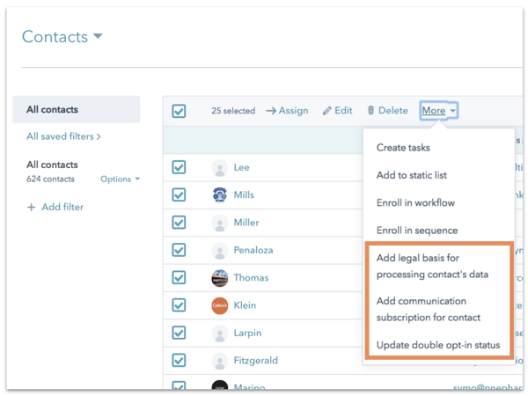This screenshot has width=528, height=396.
Task: Open the Penaloza contact record
Action: [253, 250]
